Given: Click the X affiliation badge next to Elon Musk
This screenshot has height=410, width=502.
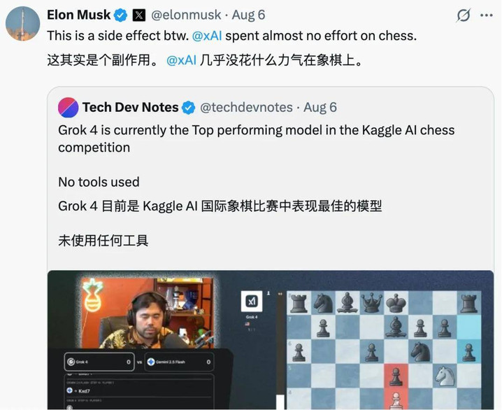Looking at the screenshot, I should tap(139, 15).
